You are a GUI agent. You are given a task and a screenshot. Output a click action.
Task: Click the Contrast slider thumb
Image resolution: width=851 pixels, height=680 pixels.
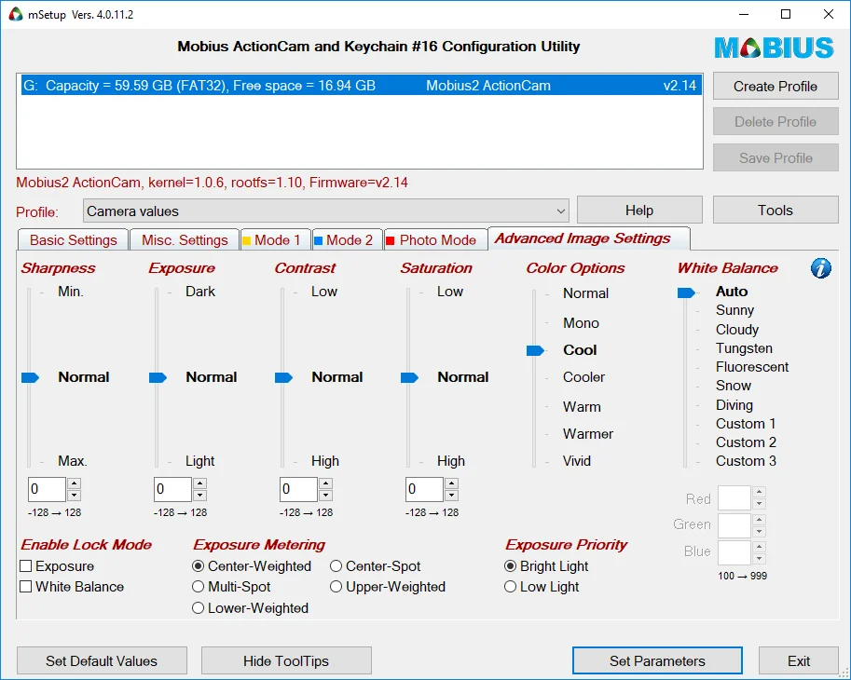coord(284,377)
